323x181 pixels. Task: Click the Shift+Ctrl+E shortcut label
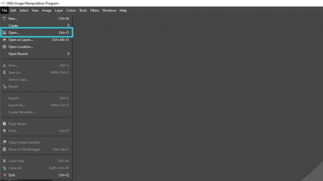[x=60, y=105]
